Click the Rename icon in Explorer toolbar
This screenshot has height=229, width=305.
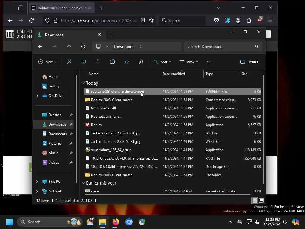click(x=112, y=62)
